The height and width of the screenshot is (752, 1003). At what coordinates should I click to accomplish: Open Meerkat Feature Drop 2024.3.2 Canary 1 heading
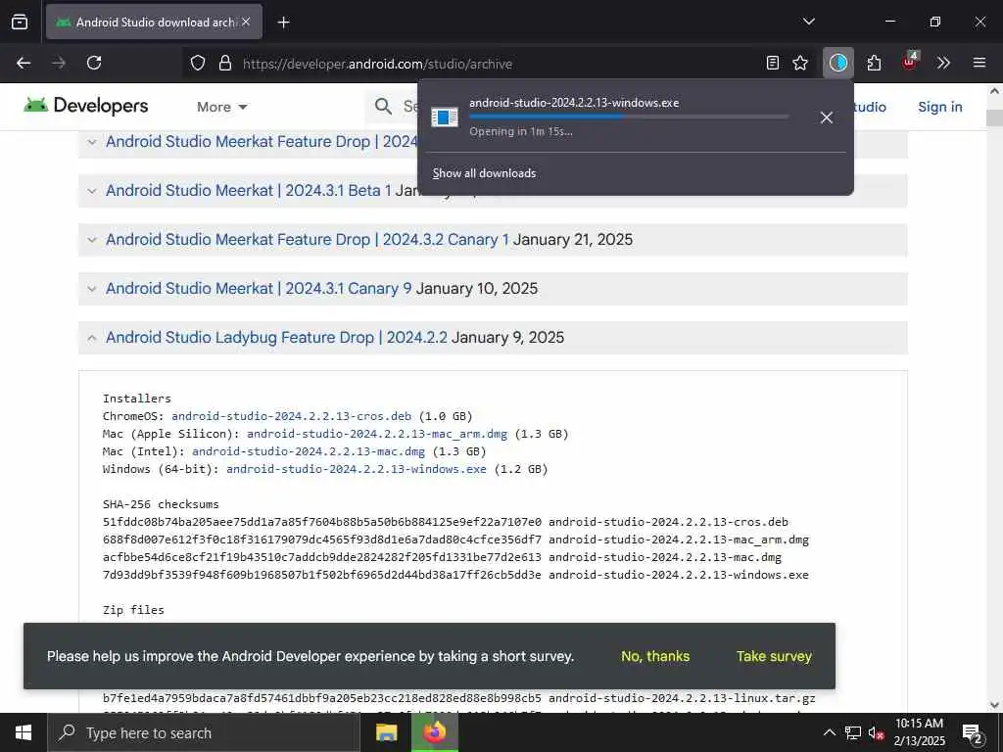pyautogui.click(x=307, y=240)
